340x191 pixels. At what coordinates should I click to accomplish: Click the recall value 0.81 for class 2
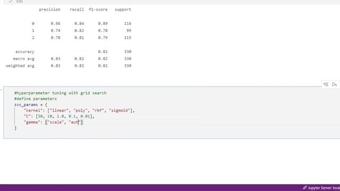click(x=79, y=38)
